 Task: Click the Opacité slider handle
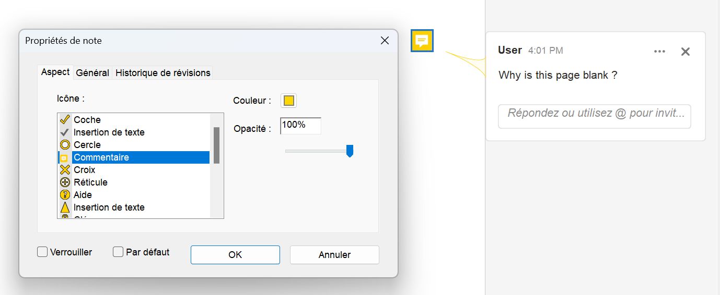pos(350,151)
